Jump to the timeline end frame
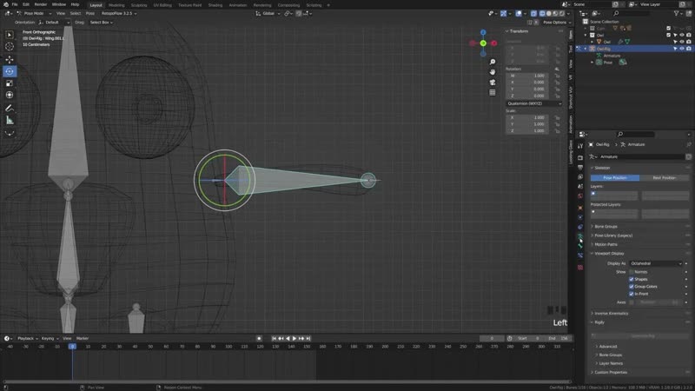695x391 pixels. [x=308, y=338]
